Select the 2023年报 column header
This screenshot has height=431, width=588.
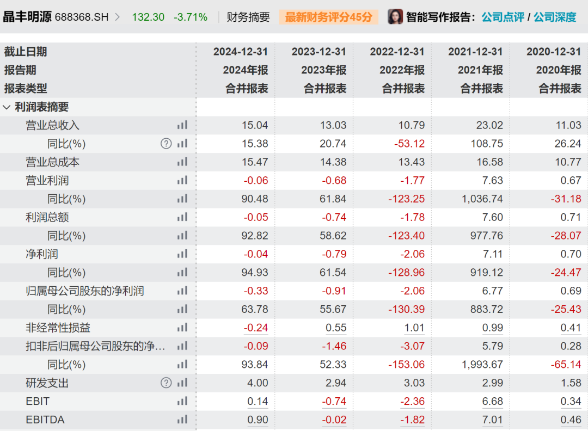pos(324,70)
